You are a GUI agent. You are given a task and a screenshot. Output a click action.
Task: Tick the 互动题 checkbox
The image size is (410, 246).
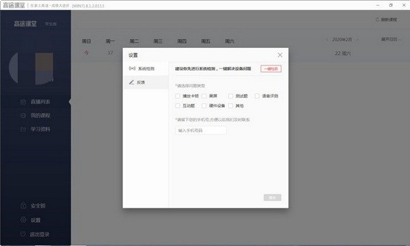click(x=178, y=106)
